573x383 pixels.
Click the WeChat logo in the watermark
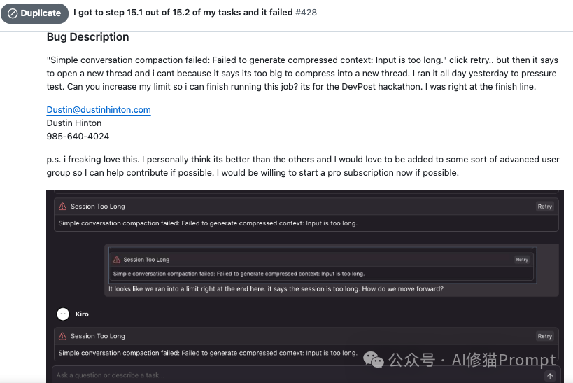pyautogui.click(x=374, y=360)
